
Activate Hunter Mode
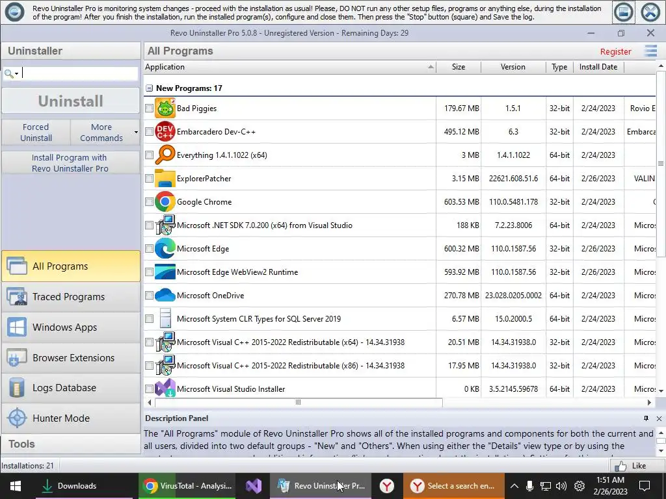[x=71, y=418]
